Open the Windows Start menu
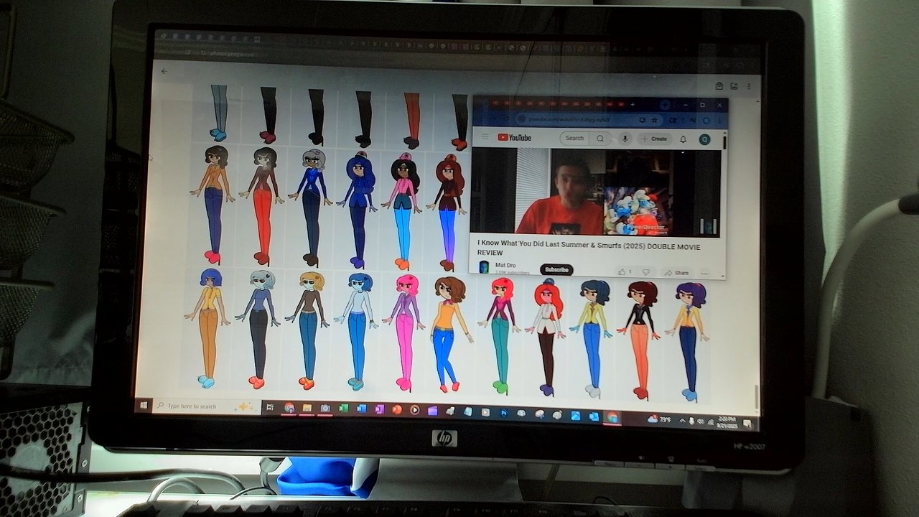The image size is (919, 517). [x=144, y=406]
